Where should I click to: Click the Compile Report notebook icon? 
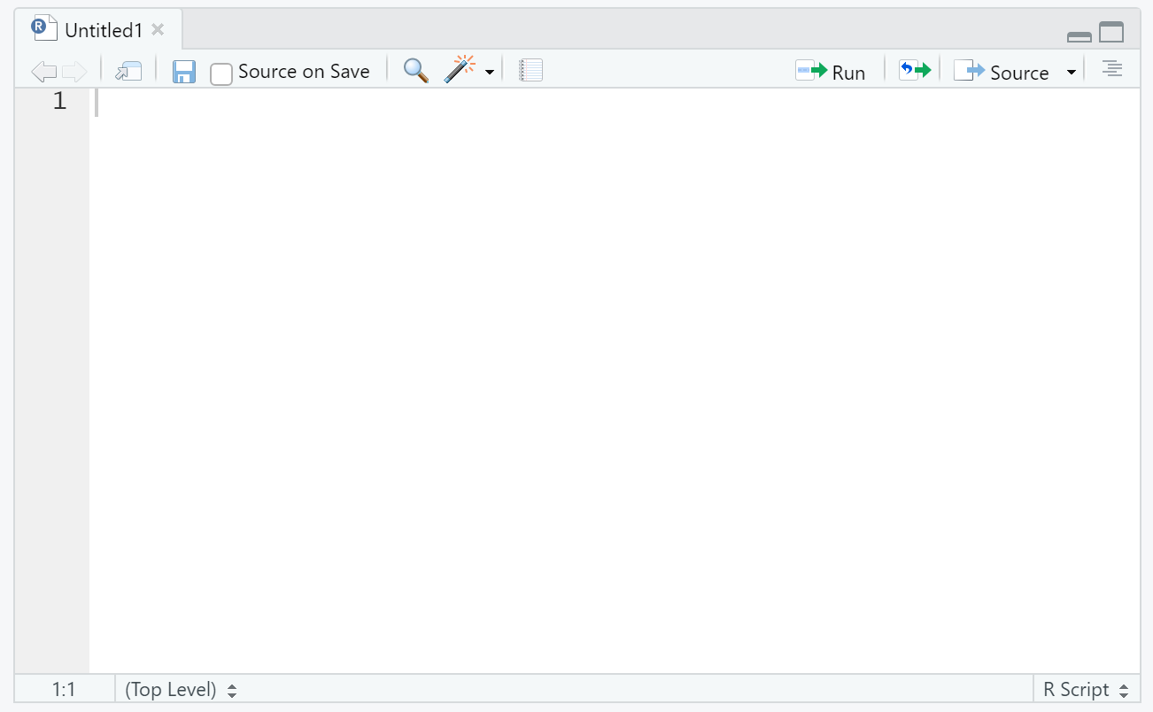coord(530,71)
